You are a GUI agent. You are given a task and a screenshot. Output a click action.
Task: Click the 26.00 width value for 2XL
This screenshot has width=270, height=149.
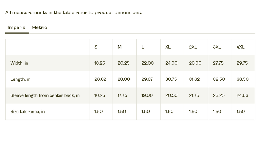tap(195, 63)
